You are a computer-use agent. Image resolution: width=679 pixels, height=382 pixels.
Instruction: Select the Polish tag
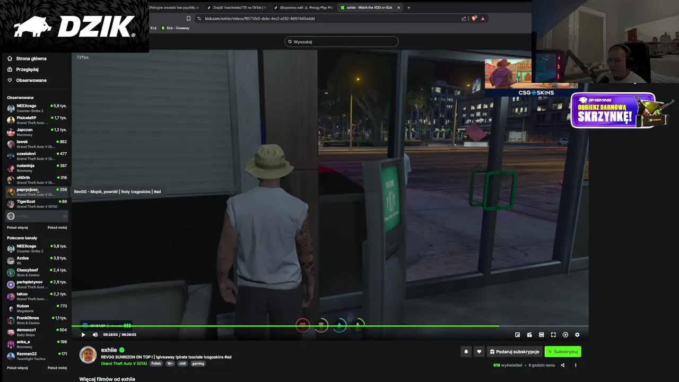point(156,363)
